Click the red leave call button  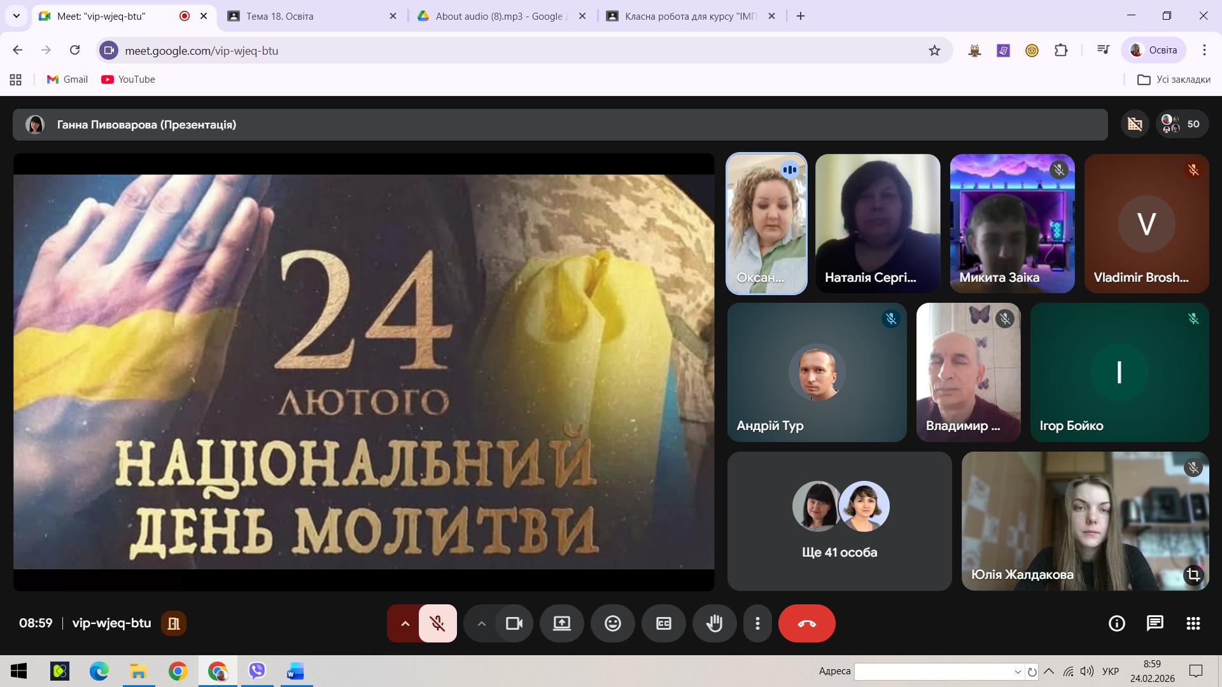coord(806,623)
